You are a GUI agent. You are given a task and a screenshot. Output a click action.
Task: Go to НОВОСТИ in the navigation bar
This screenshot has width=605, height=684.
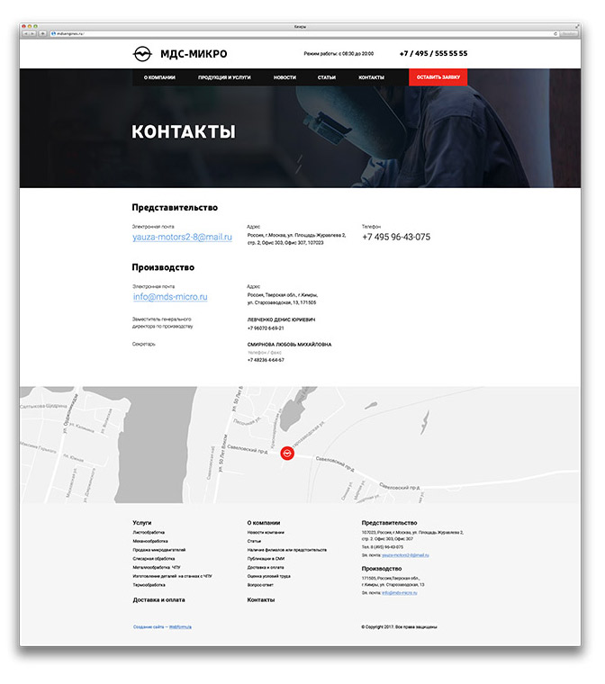(284, 77)
